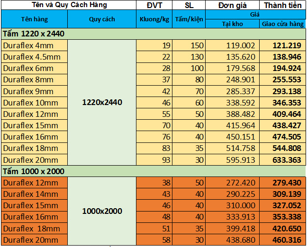Select the 'Thành tiền' header cell
The height and width of the screenshot is (247, 307).
coord(282,5)
